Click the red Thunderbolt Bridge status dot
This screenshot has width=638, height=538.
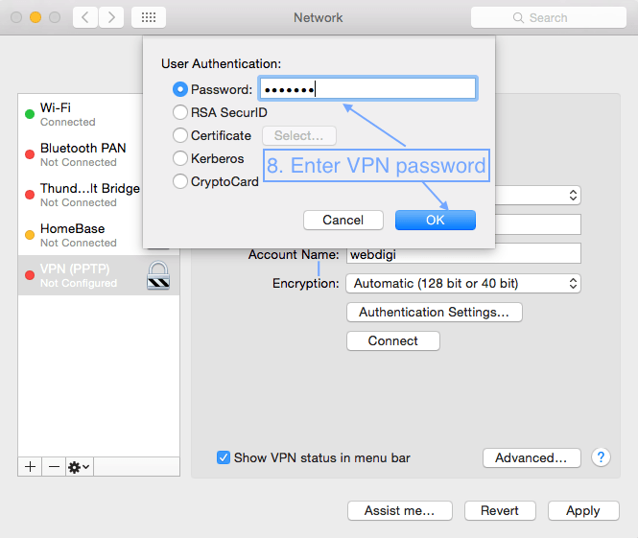click(x=30, y=195)
